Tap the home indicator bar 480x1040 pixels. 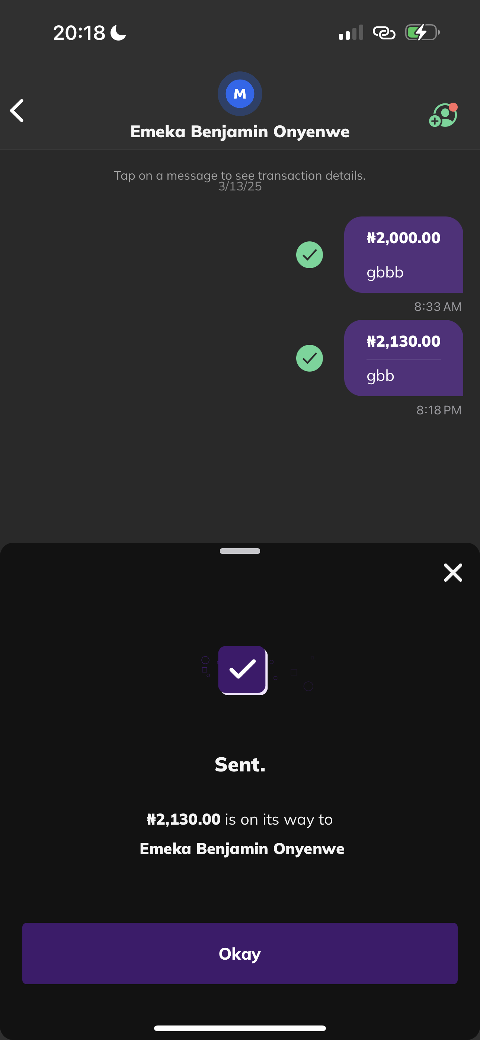[x=240, y=1028]
